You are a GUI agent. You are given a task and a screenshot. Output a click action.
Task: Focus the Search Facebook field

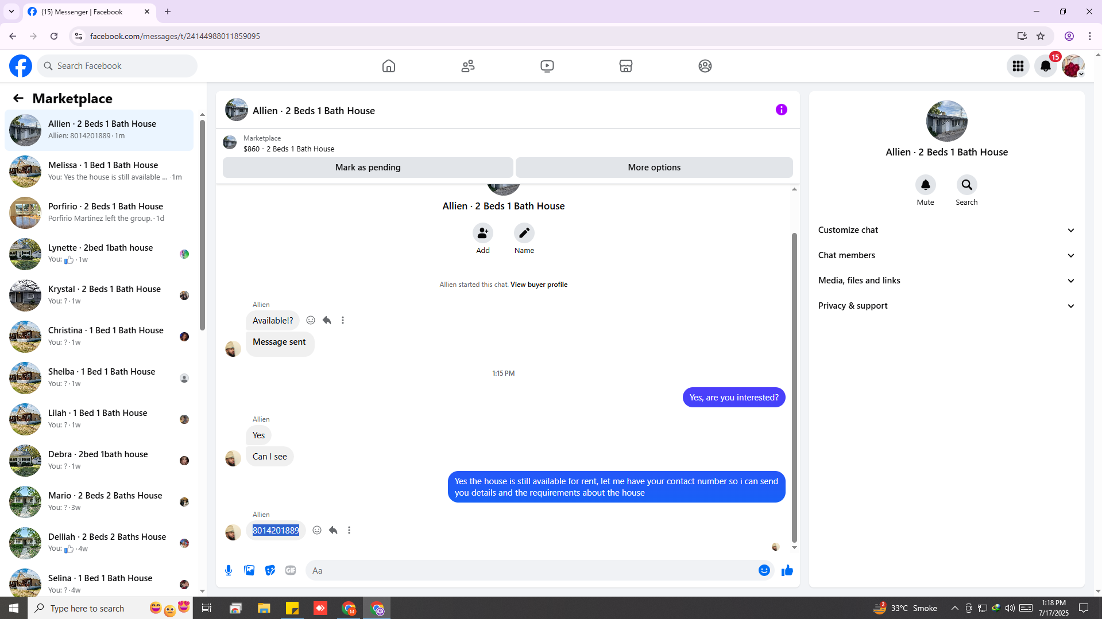(x=118, y=66)
